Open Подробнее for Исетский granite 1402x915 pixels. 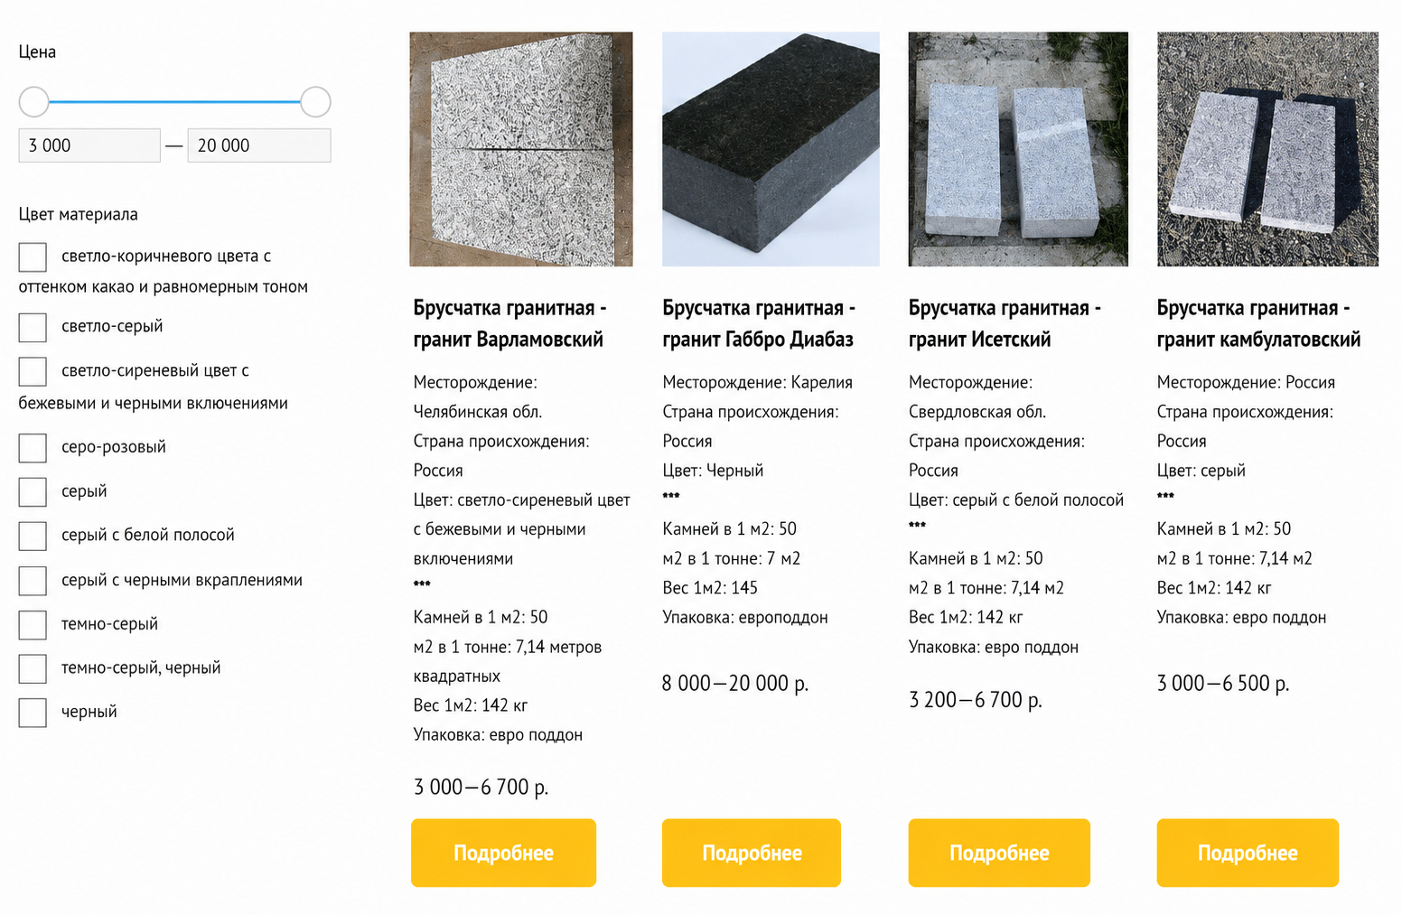(999, 853)
